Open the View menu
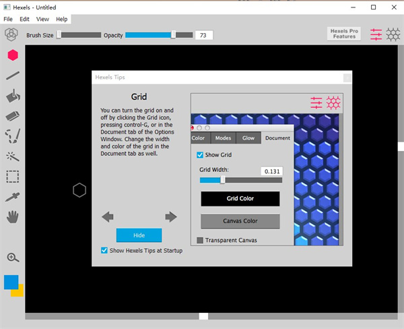This screenshot has height=329, width=404. tap(42, 19)
